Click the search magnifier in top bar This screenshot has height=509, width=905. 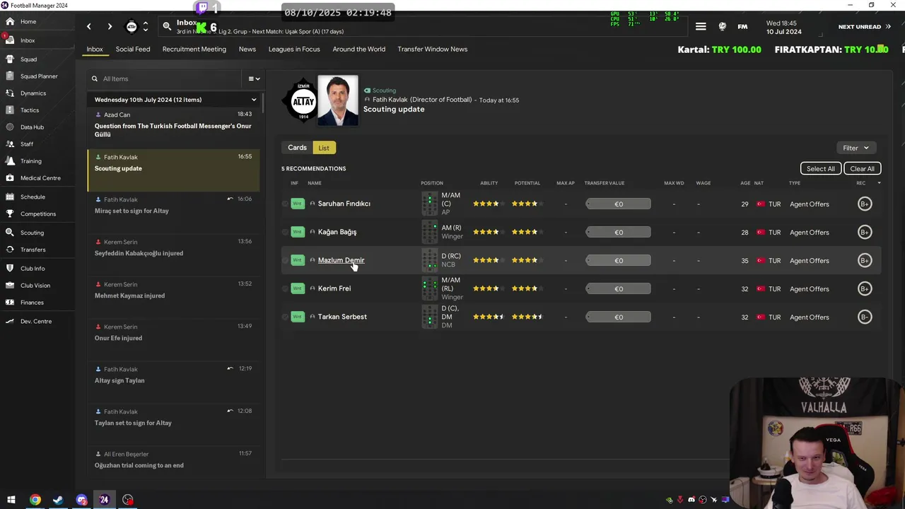pyautogui.click(x=167, y=27)
